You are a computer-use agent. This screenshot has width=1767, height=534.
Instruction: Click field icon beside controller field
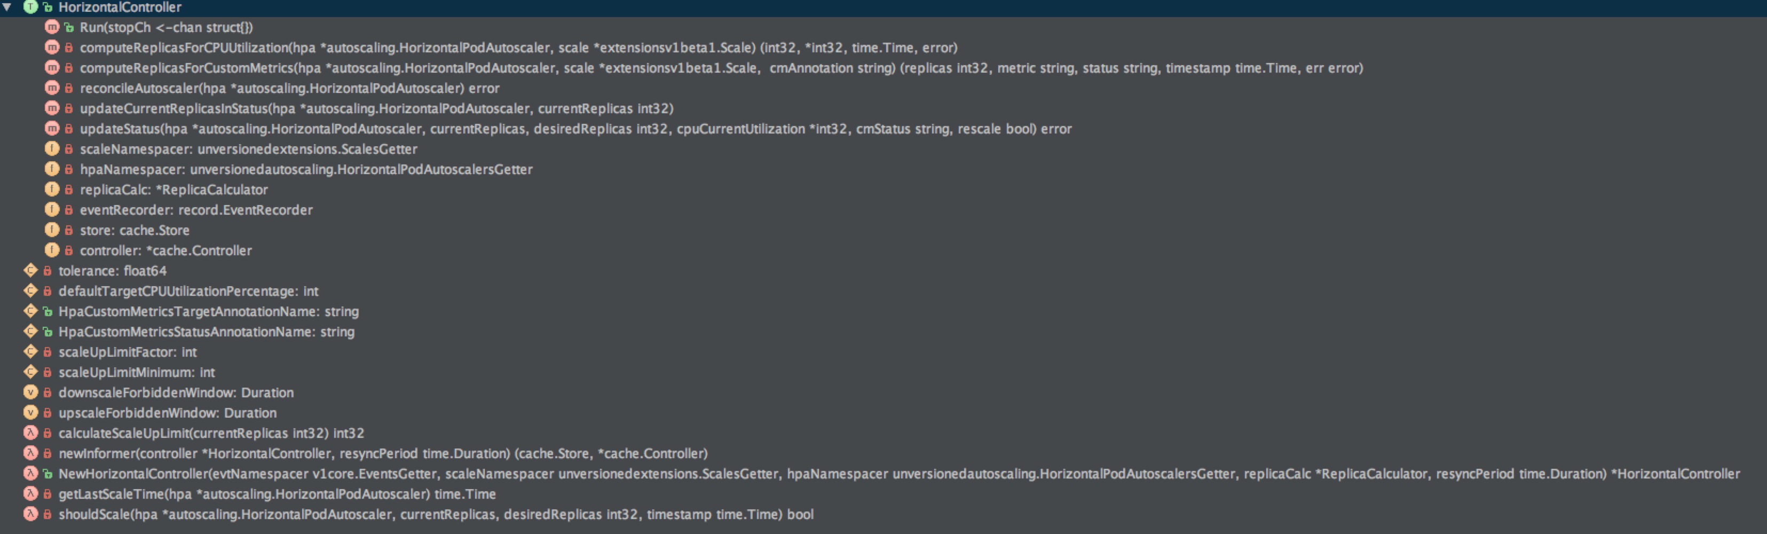(52, 250)
